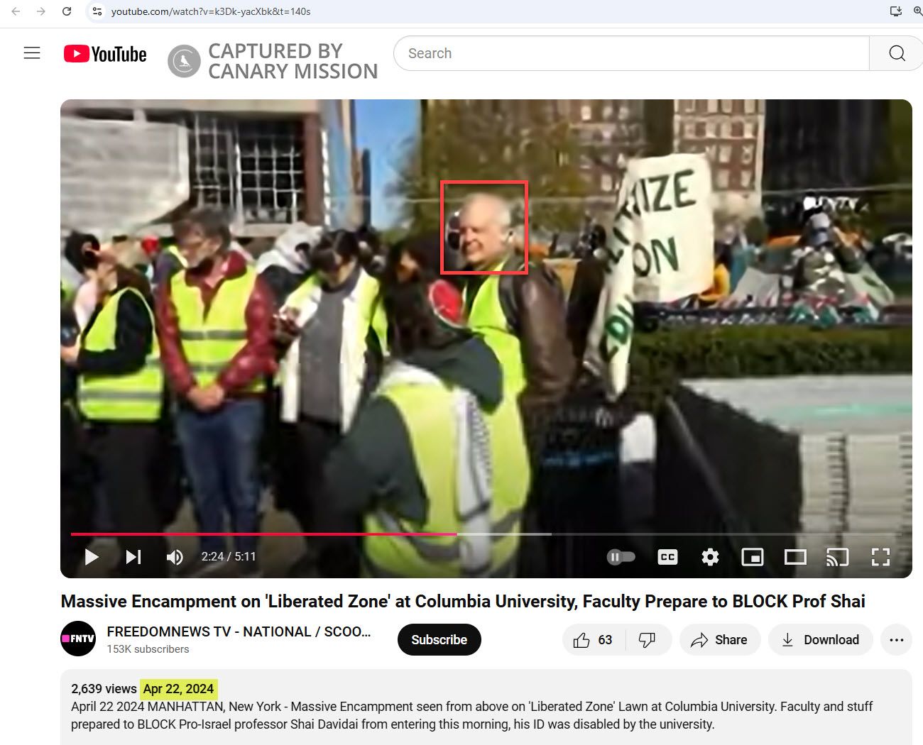Skip to the next video

coord(133,557)
